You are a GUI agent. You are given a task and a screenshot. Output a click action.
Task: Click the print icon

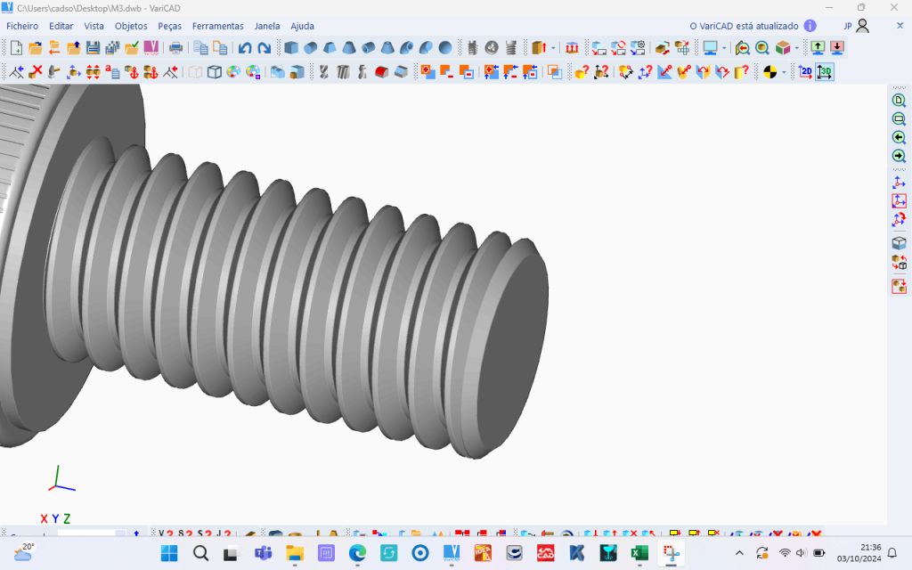[x=176, y=48]
